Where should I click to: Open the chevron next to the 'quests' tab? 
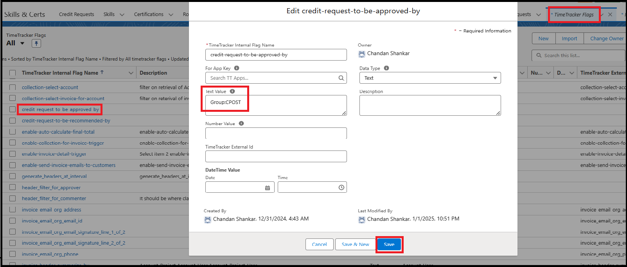pos(539,14)
